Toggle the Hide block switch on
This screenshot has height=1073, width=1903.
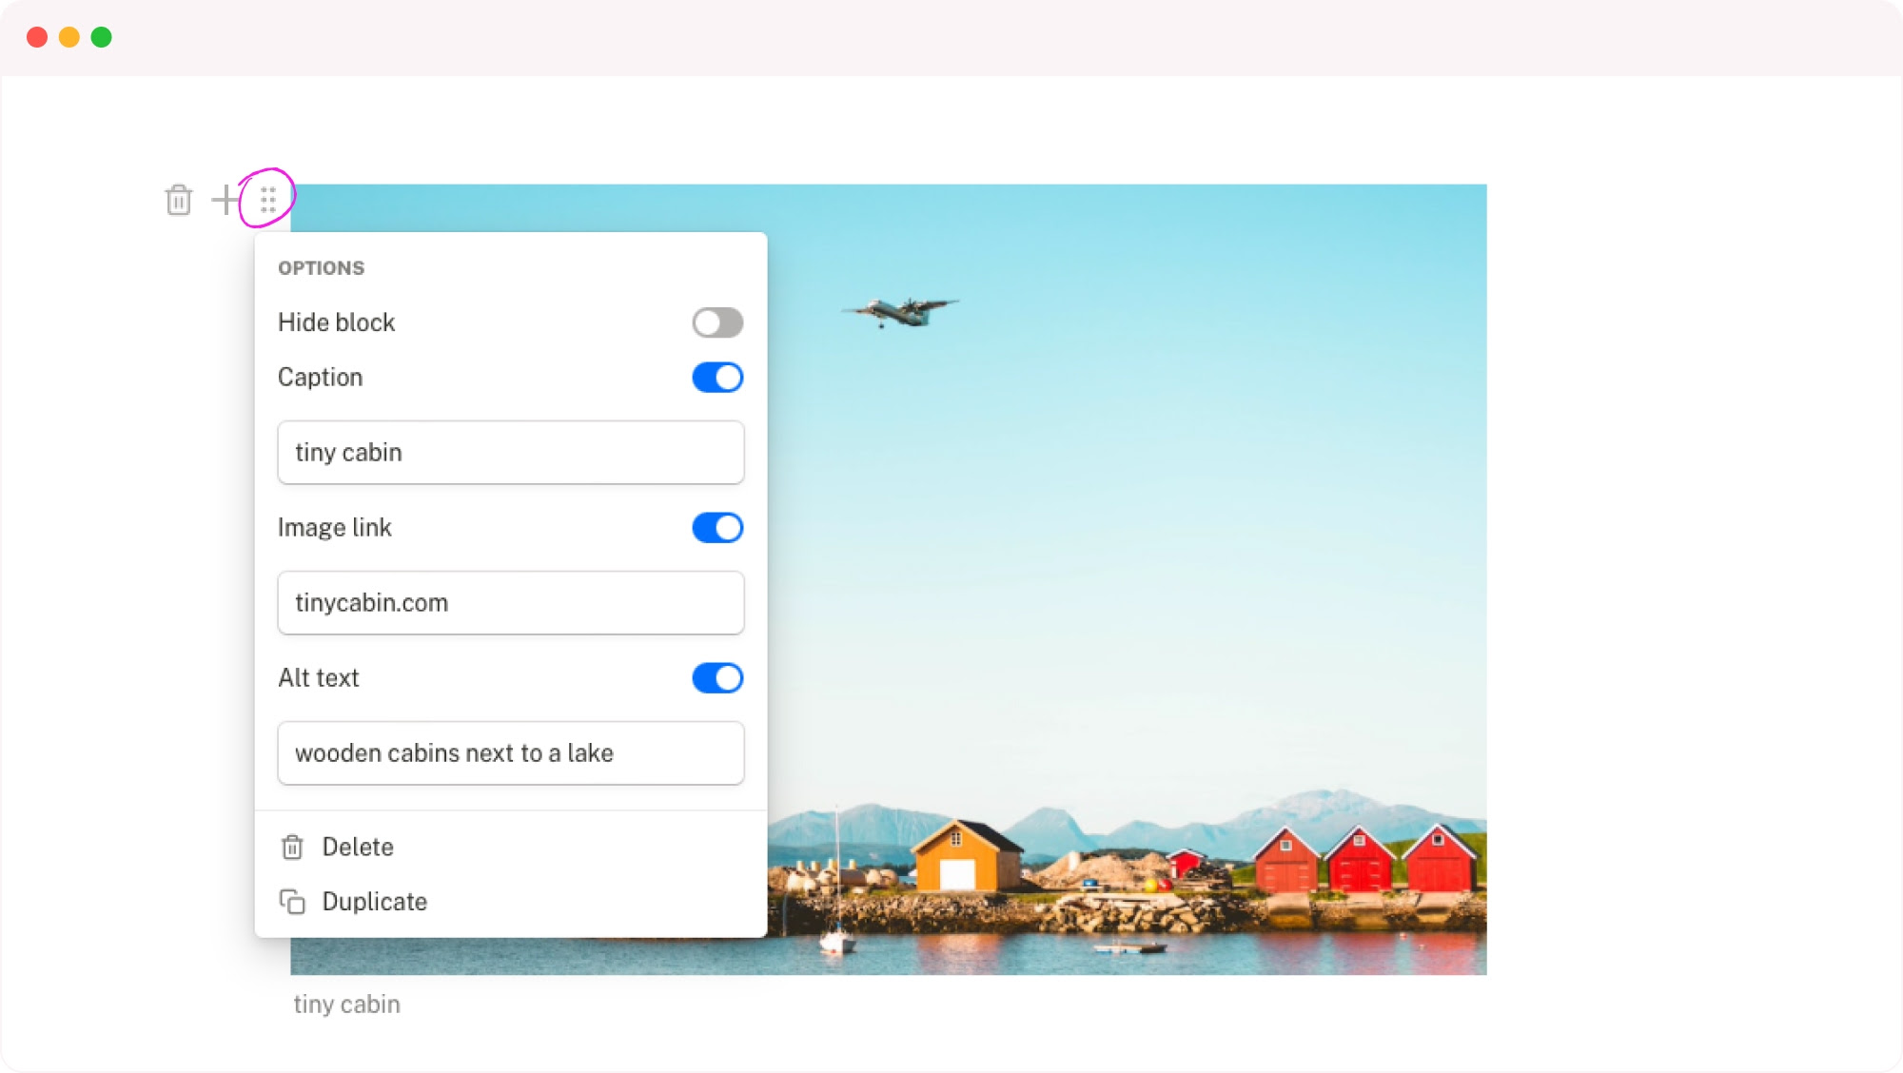tap(717, 322)
